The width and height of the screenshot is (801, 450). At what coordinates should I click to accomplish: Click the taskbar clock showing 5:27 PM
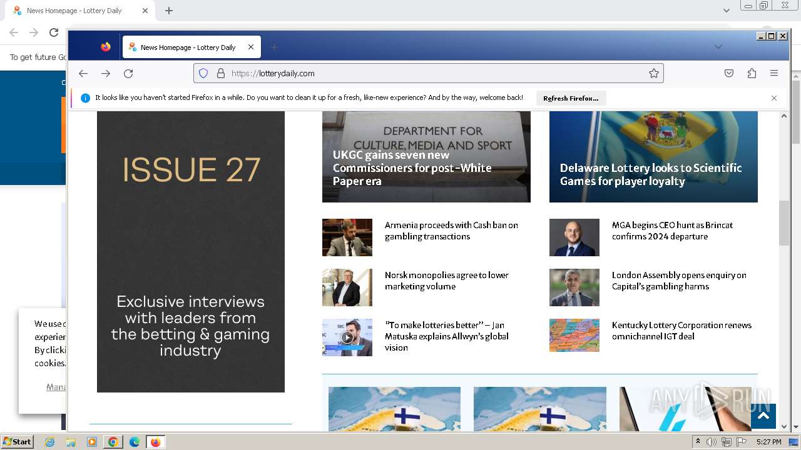point(768,442)
